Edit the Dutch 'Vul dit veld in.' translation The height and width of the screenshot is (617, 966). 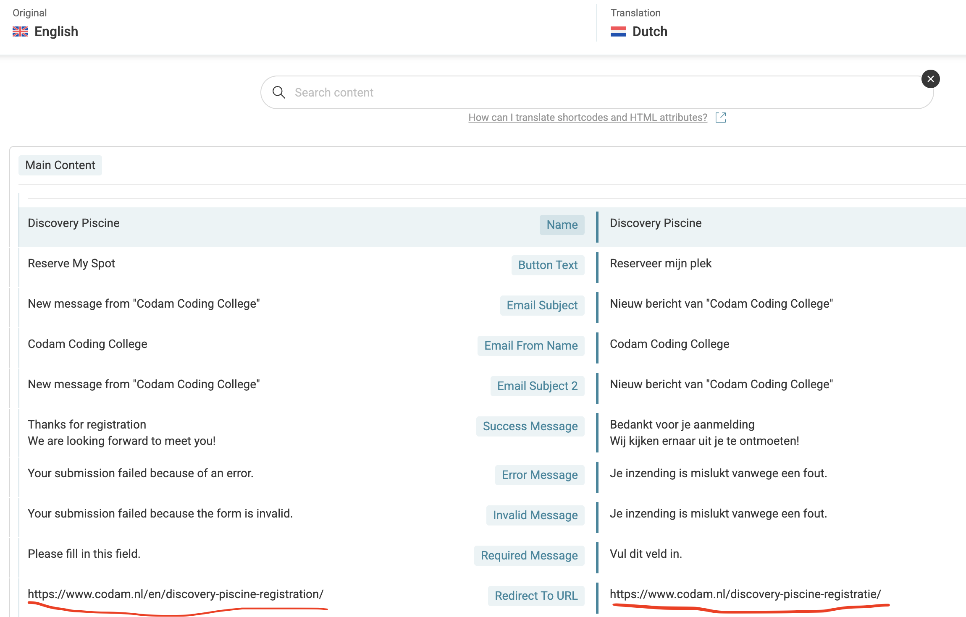[x=646, y=554]
